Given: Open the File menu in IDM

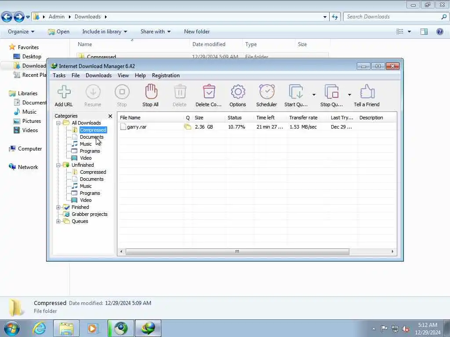Looking at the screenshot, I should coord(76,75).
